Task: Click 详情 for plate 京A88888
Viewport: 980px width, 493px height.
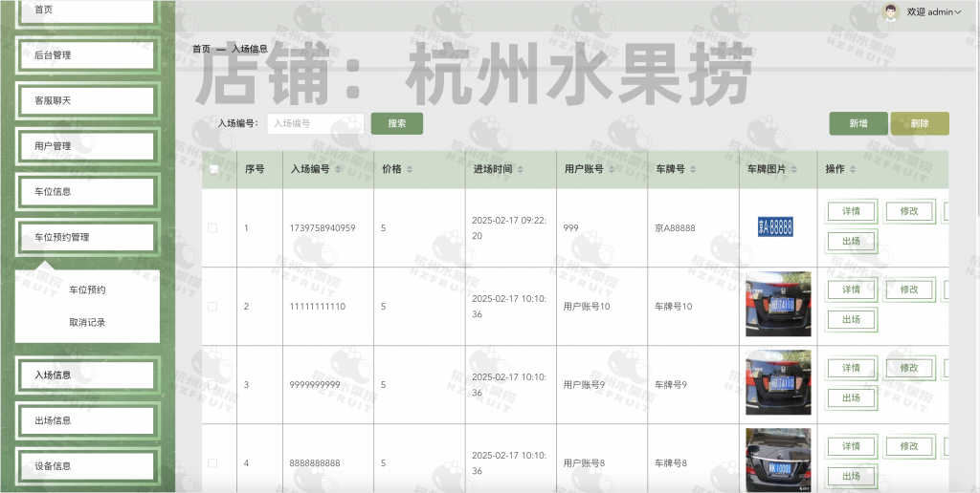Action: click(x=851, y=211)
